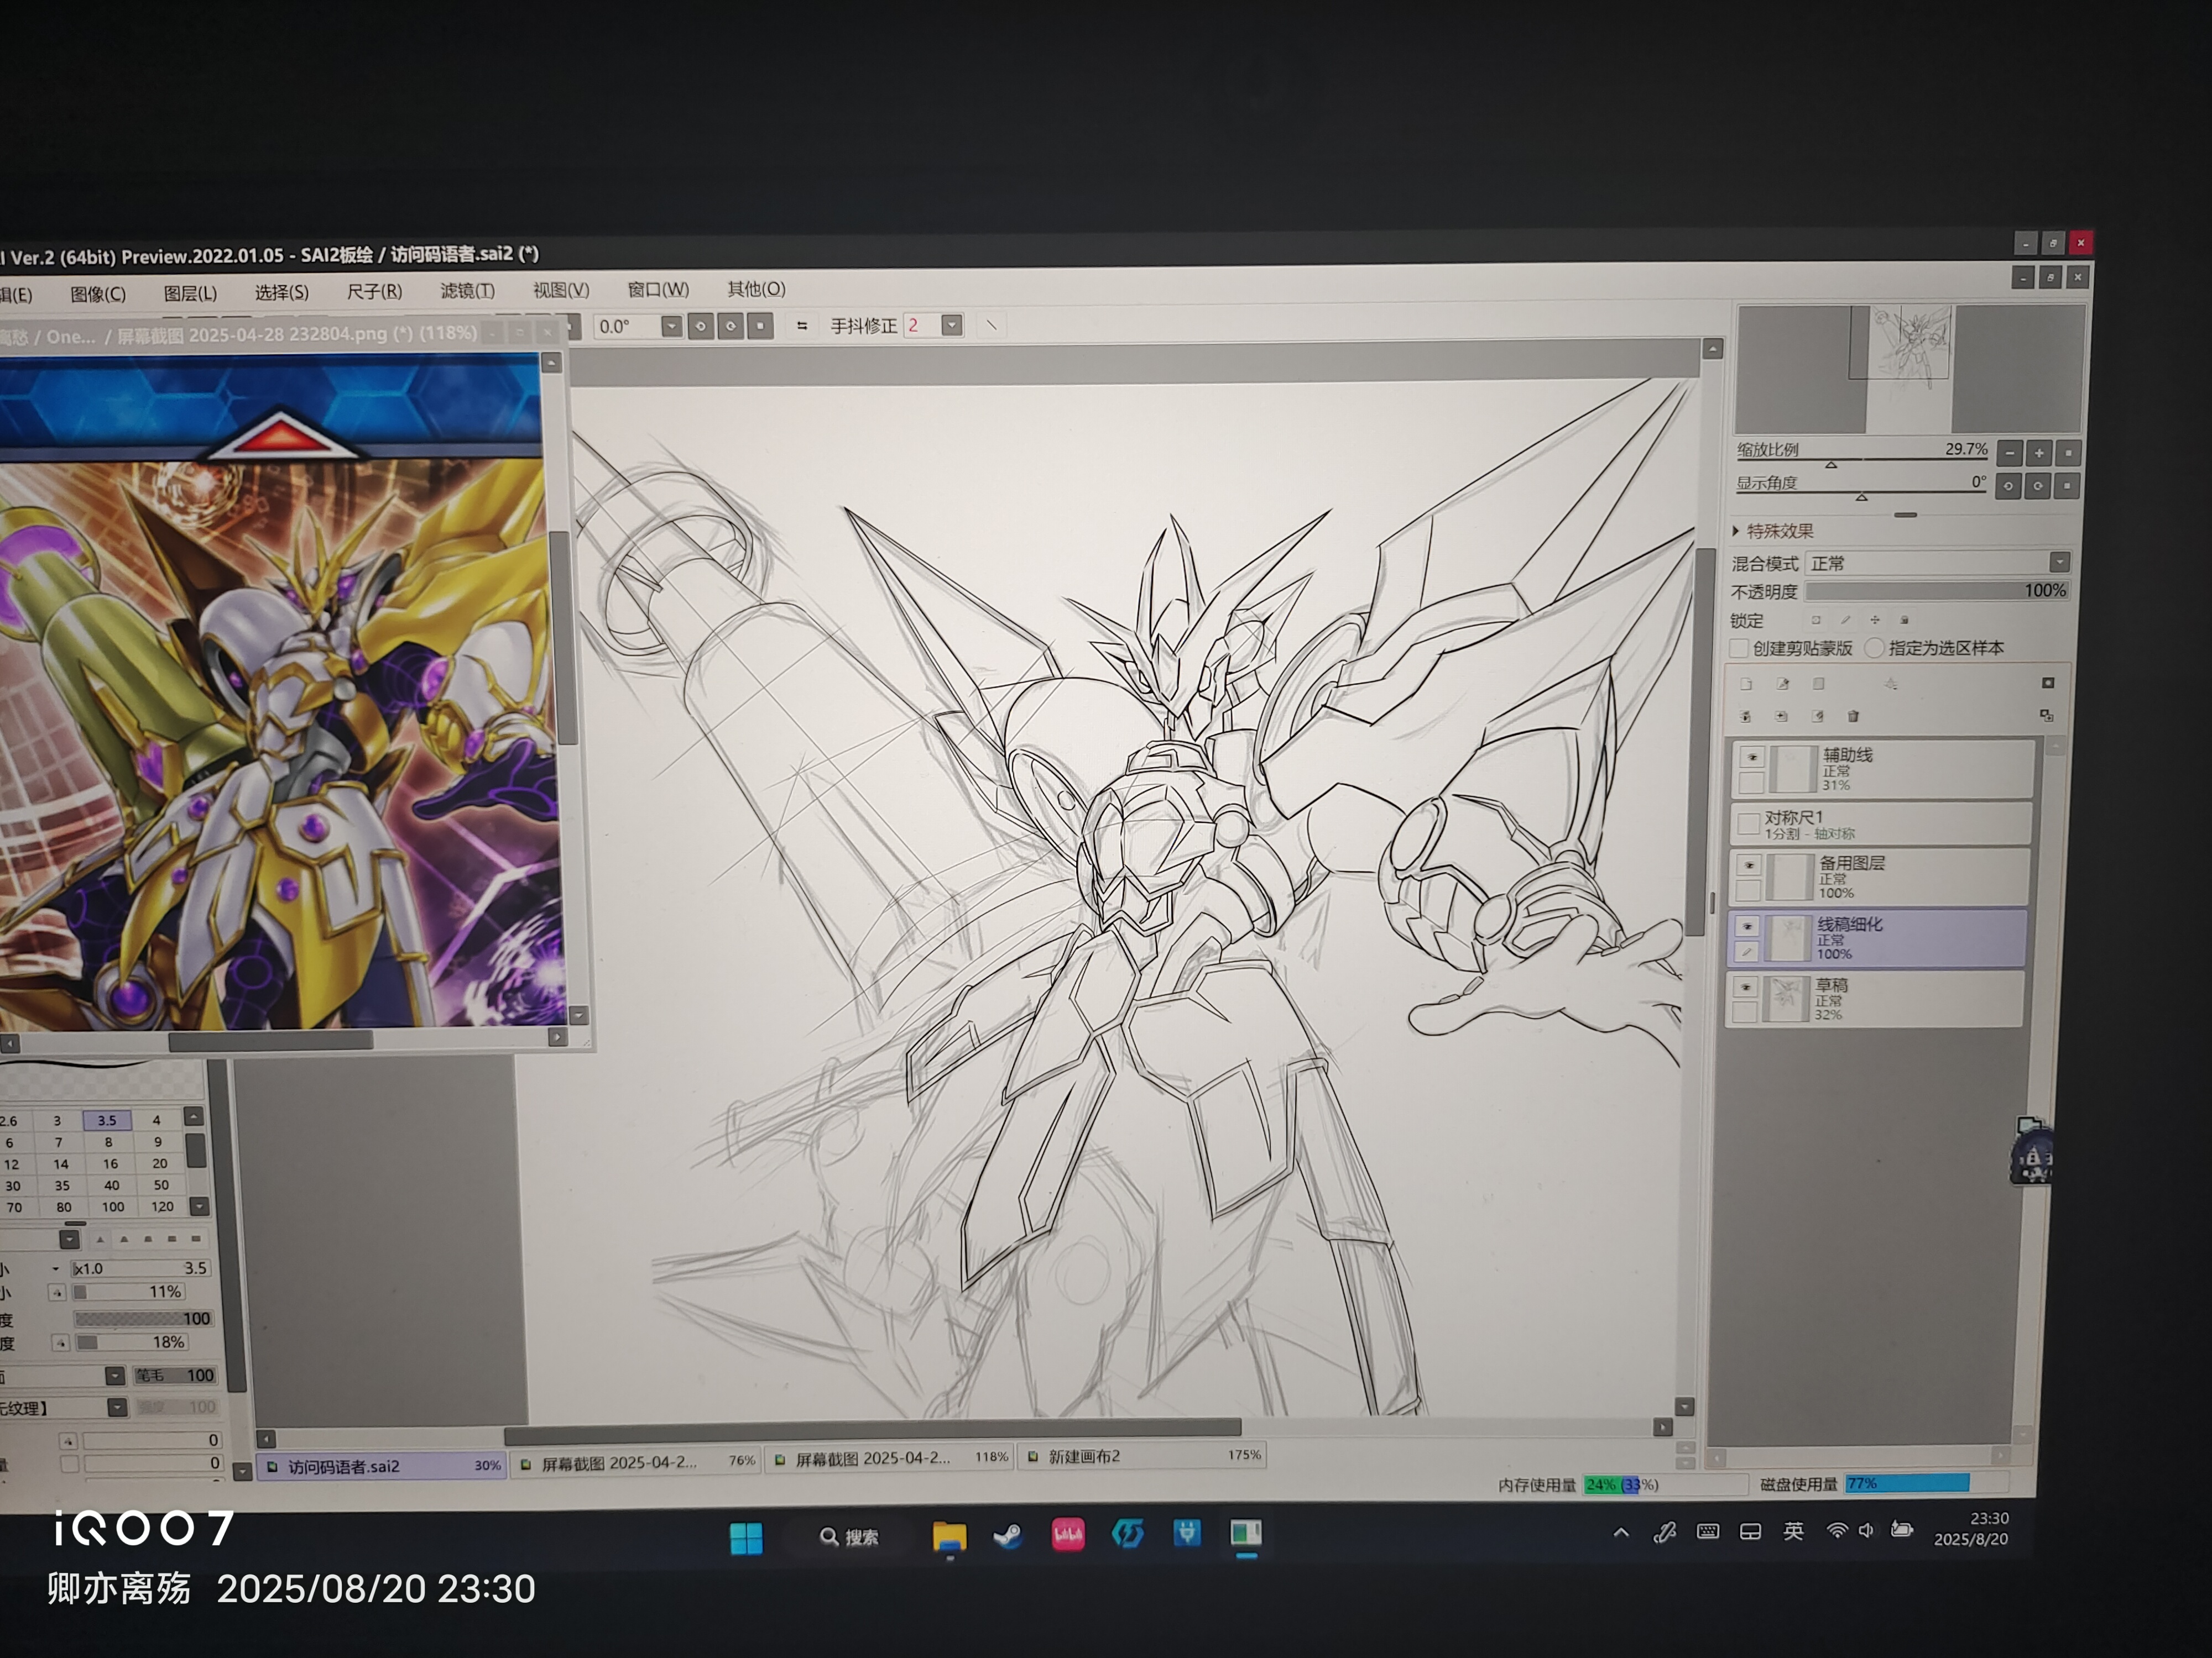
Task: Click the zoom out minus button beside 缩放比例
Action: click(2010, 453)
